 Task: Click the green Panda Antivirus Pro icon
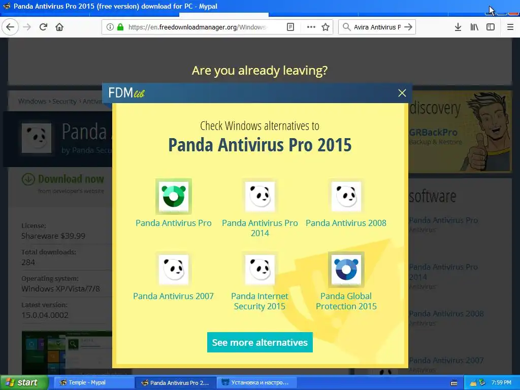pyautogui.click(x=174, y=197)
